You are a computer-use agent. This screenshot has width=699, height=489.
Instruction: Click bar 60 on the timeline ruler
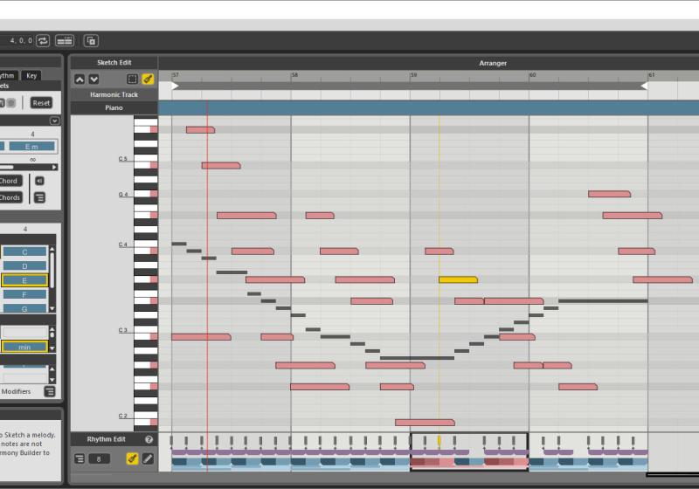533,75
